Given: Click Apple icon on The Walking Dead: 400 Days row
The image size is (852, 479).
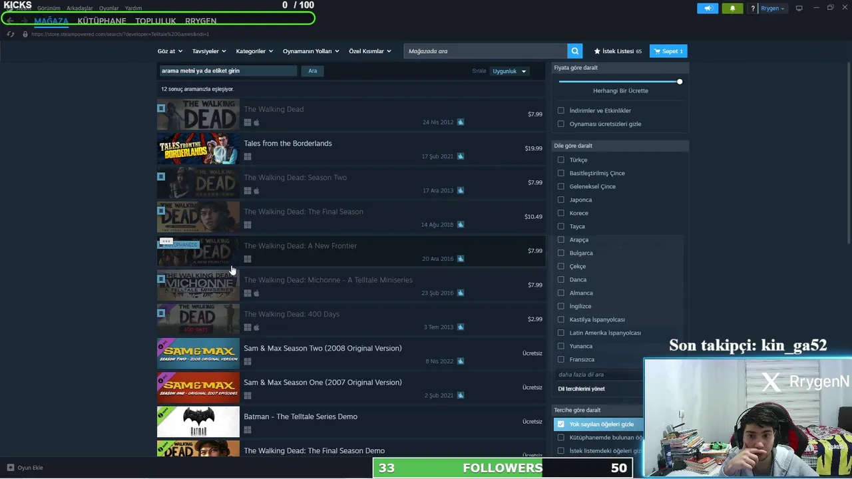Looking at the screenshot, I should tap(256, 327).
